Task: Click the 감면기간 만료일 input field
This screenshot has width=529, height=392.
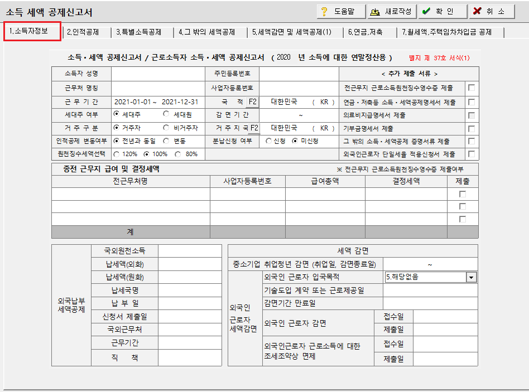Action: click(430, 303)
